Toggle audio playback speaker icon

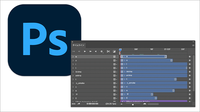tap(96, 51)
